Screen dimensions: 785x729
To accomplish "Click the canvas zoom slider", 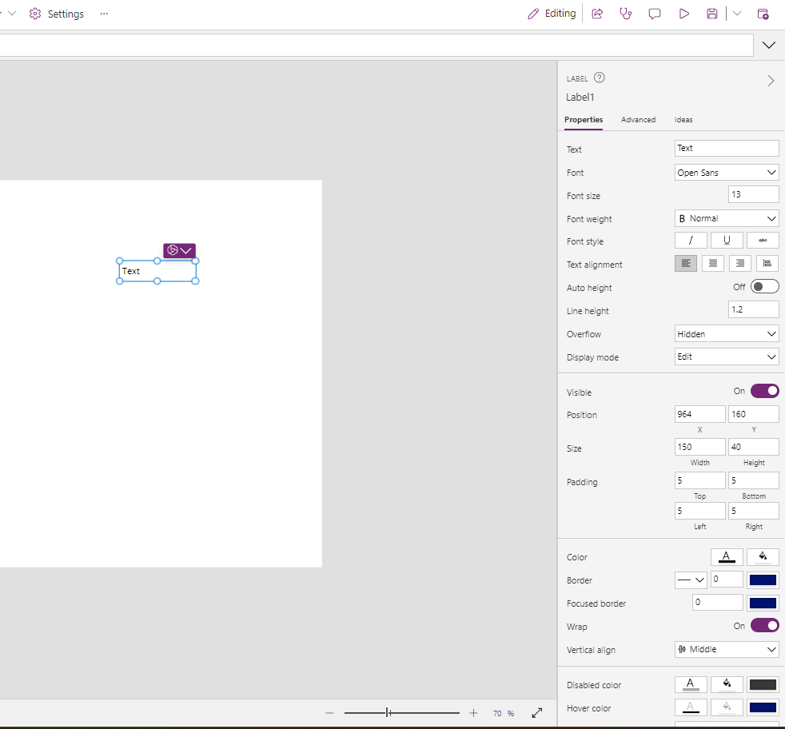I will tap(401, 712).
